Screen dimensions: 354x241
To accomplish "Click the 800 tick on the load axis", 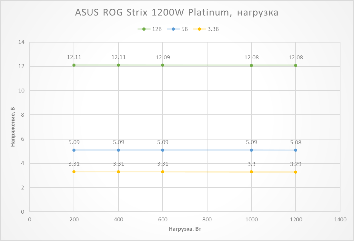I will point(207,220).
